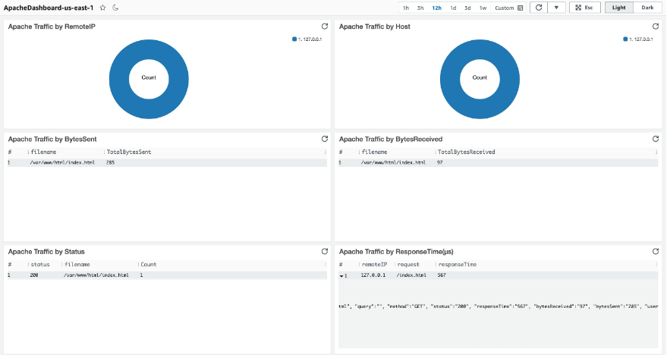
Task: Open column options menu in ResponseTime table
Action: [x=656, y=265]
